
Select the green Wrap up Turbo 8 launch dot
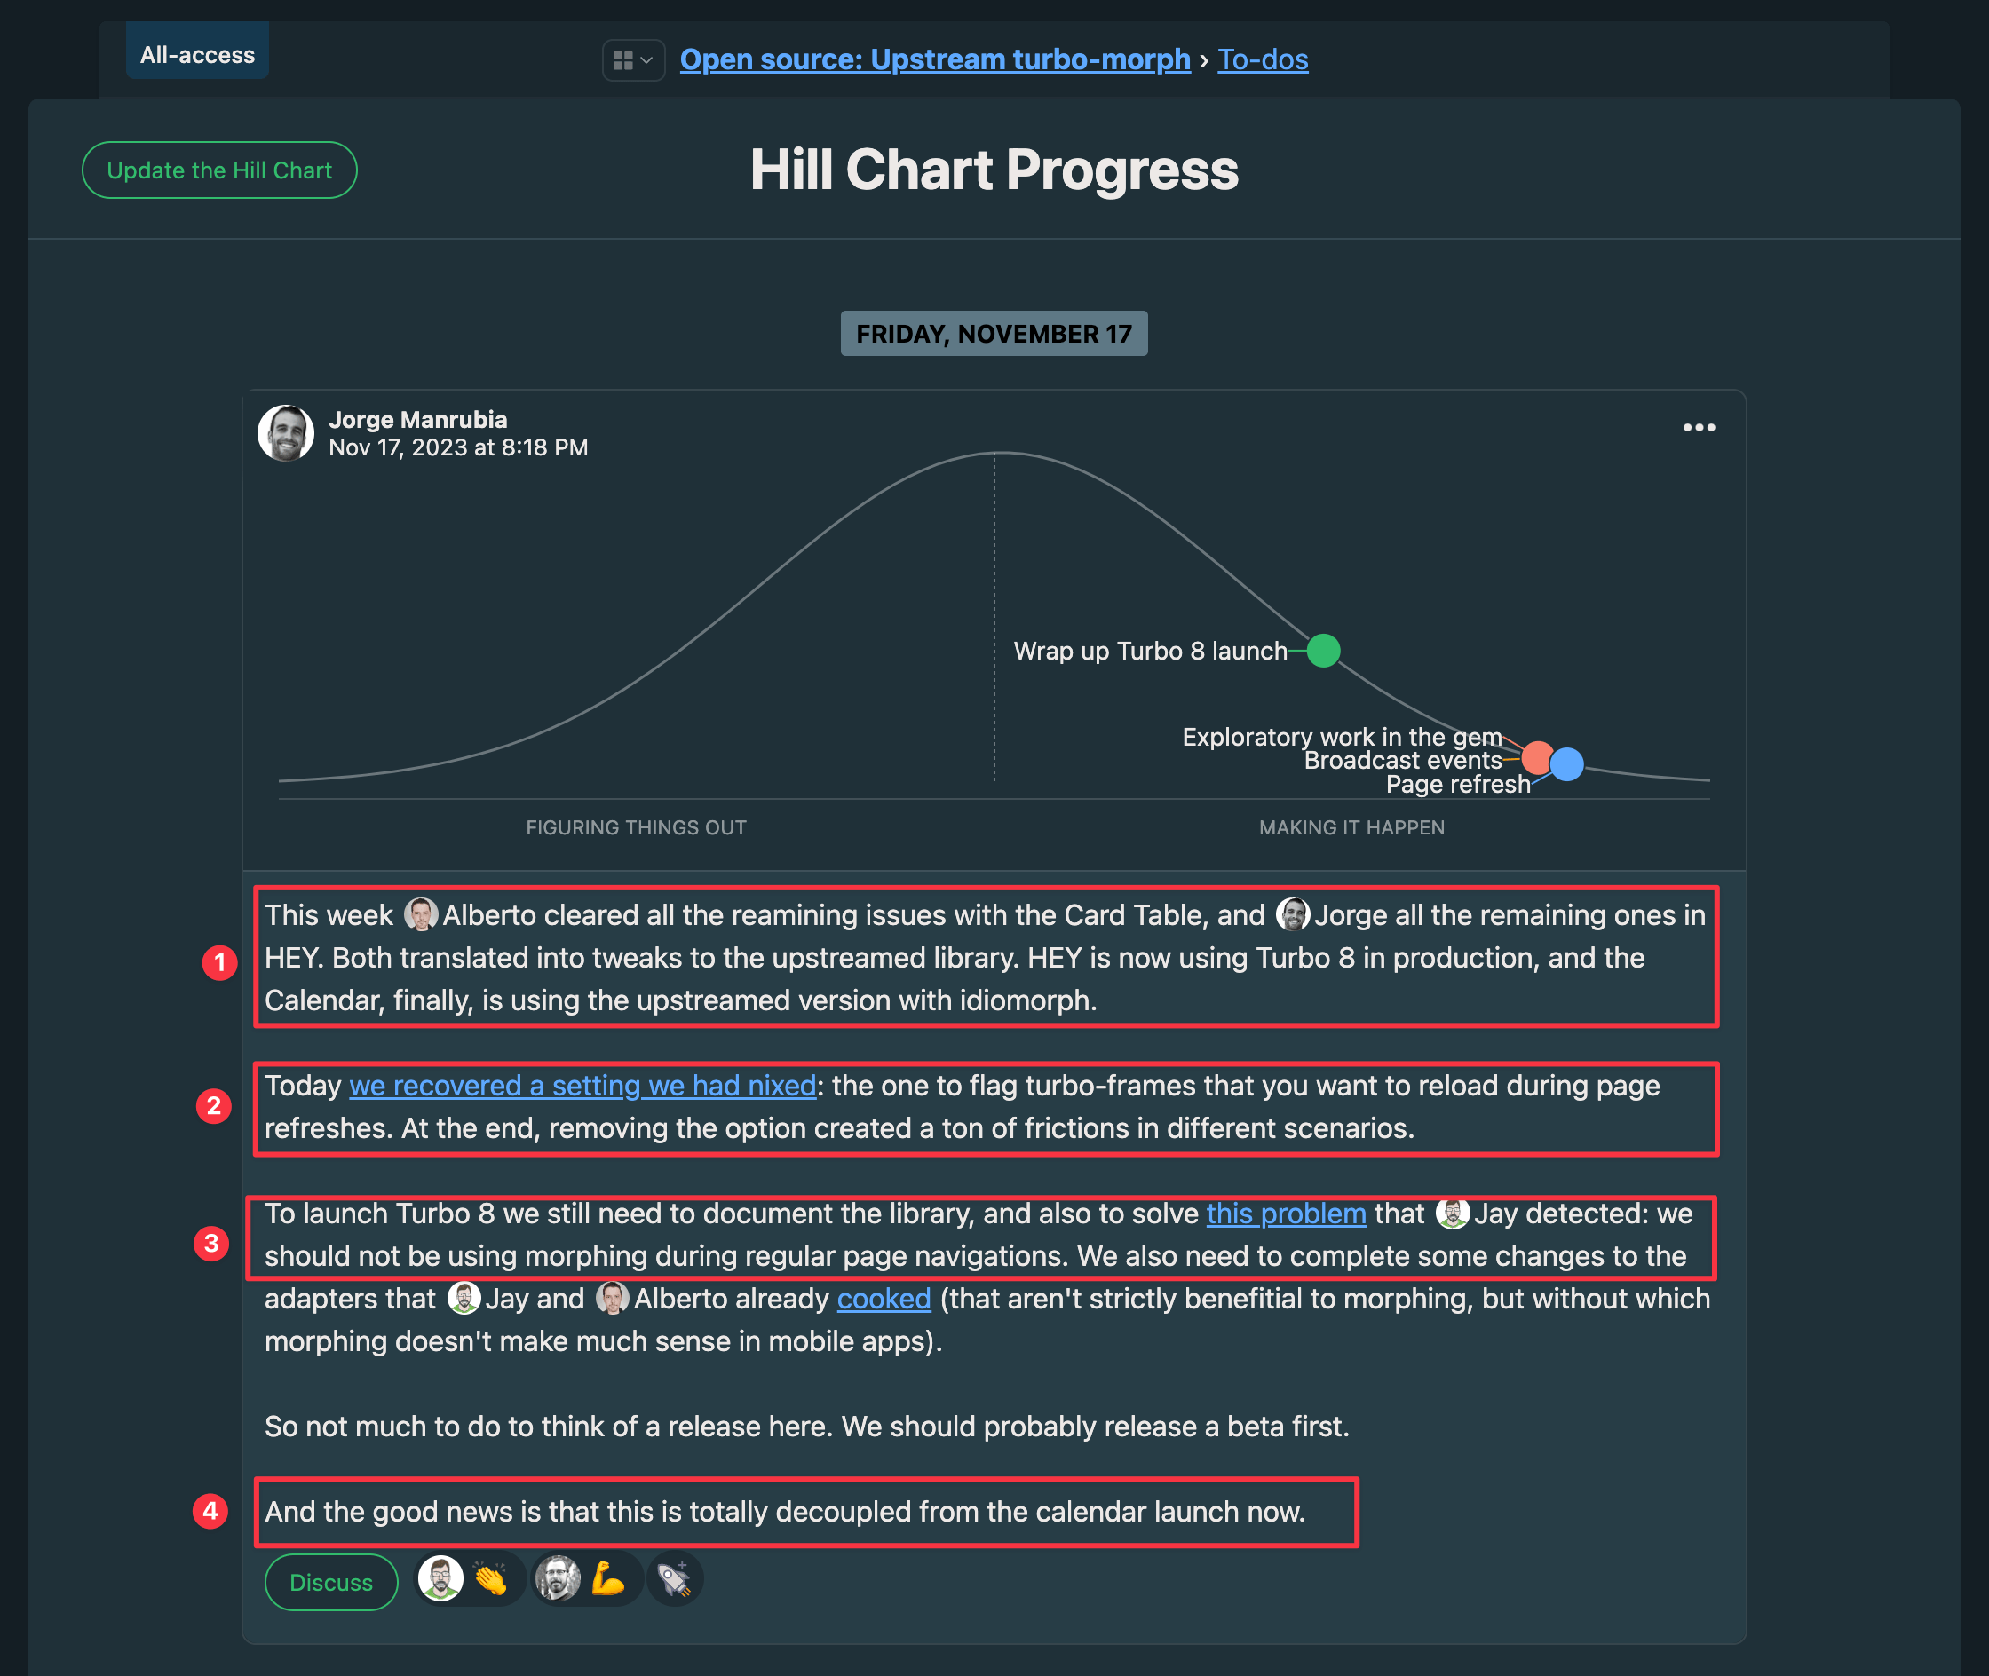(1323, 651)
